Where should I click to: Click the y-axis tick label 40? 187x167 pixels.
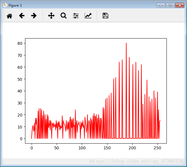pos(20,91)
